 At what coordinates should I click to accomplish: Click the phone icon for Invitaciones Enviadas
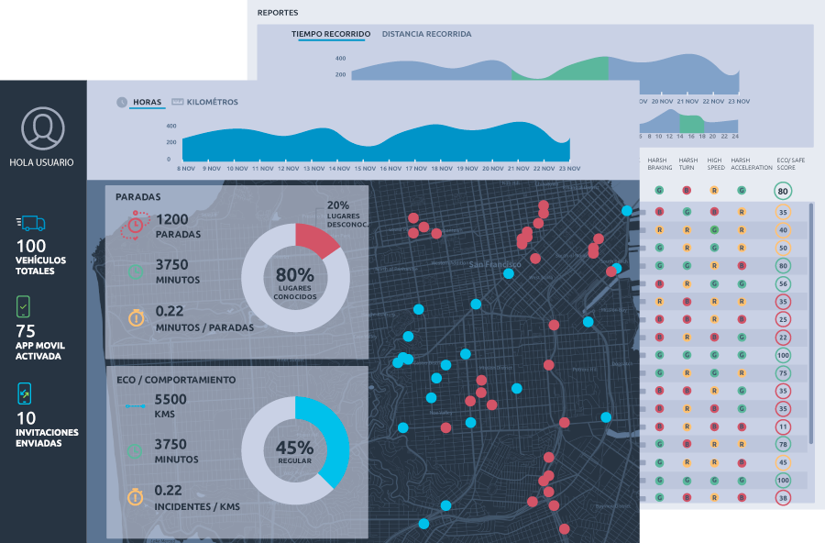tap(25, 393)
